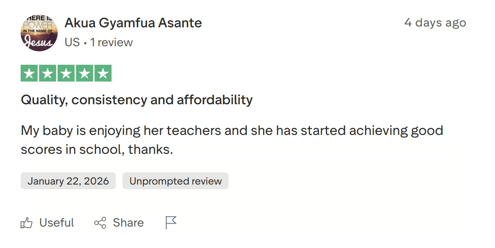Click the "1 review" count

pos(112,42)
